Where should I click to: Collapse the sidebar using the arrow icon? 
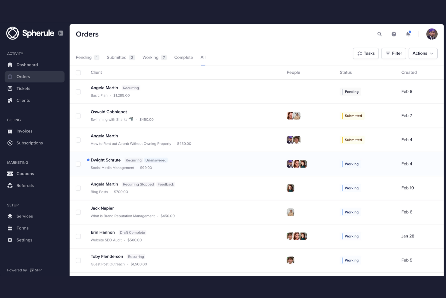60,33
